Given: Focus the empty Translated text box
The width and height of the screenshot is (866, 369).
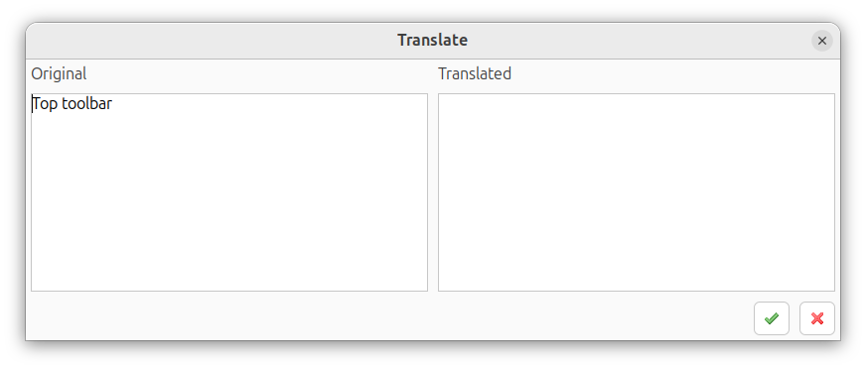Looking at the screenshot, I should [x=637, y=192].
